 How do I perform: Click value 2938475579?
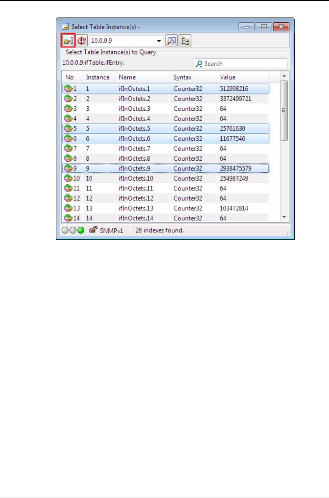click(x=235, y=168)
